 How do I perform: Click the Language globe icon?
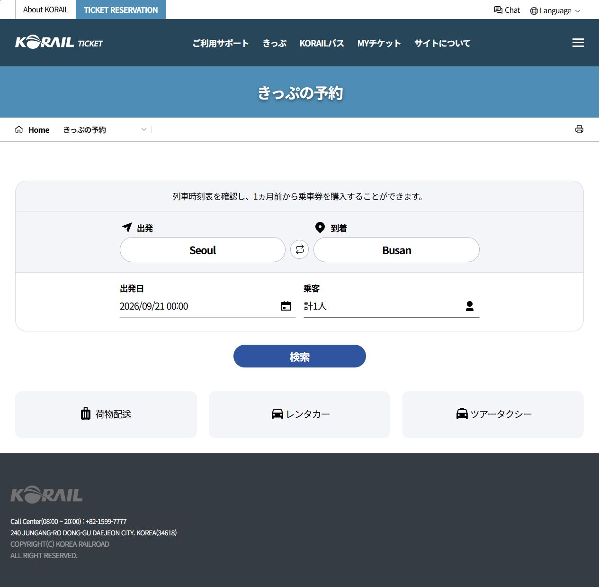tap(534, 11)
